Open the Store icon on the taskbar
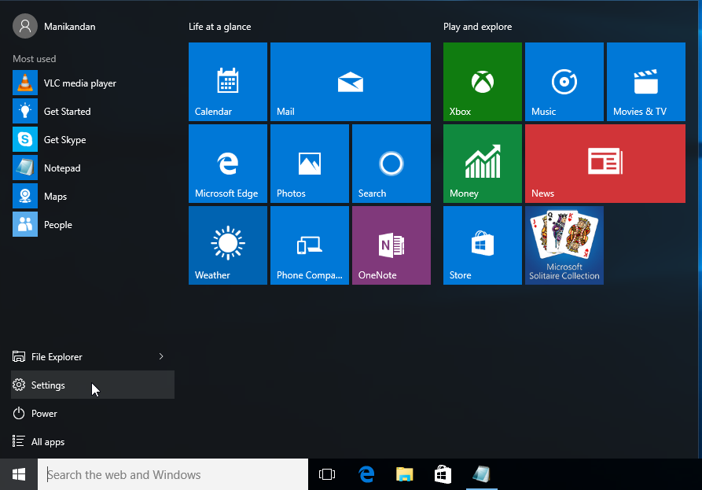The height and width of the screenshot is (490, 702). (x=443, y=474)
